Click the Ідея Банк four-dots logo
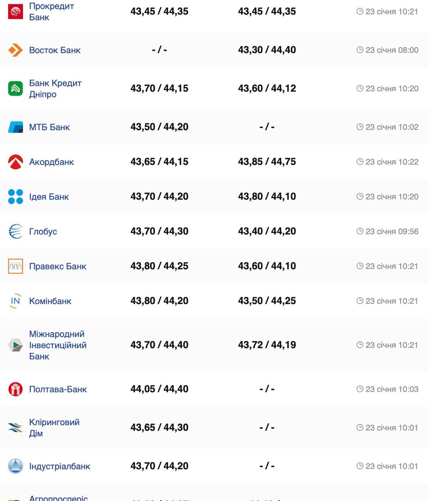Image resolution: width=436 pixels, height=501 pixels. pyautogui.click(x=16, y=196)
